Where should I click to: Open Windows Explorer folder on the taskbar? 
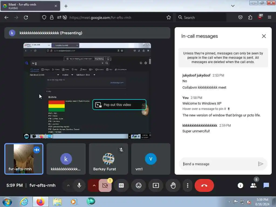point(57,202)
